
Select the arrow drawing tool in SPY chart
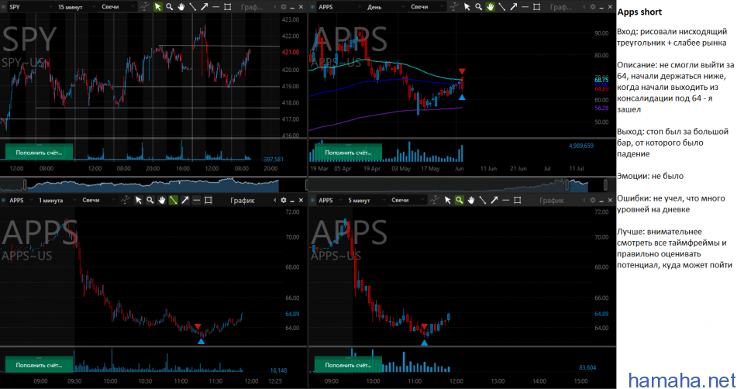(x=204, y=7)
